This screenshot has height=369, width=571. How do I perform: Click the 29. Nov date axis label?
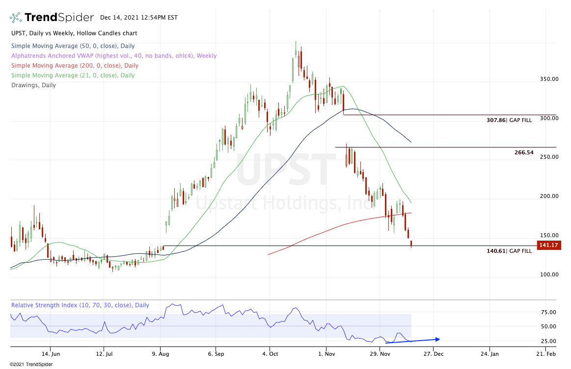pyautogui.click(x=380, y=354)
